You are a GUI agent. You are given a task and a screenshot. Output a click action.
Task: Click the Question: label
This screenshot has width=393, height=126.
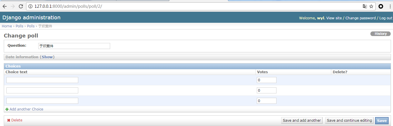tap(17, 45)
